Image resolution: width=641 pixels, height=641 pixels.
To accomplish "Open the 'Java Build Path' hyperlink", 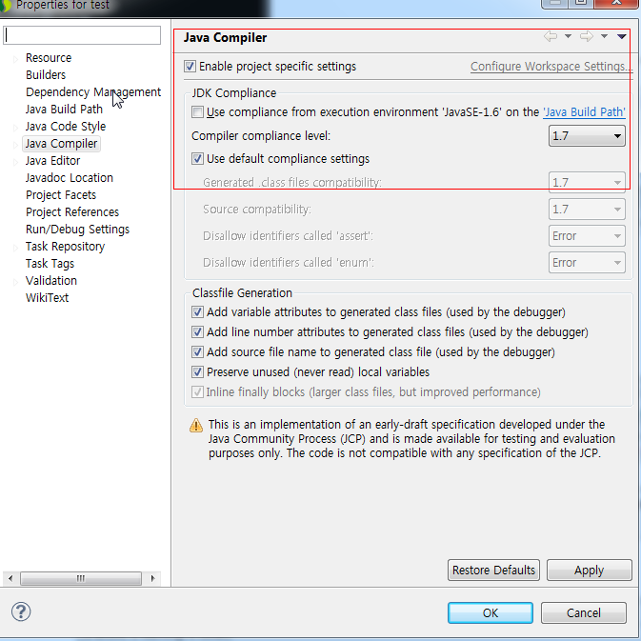I will pos(584,112).
